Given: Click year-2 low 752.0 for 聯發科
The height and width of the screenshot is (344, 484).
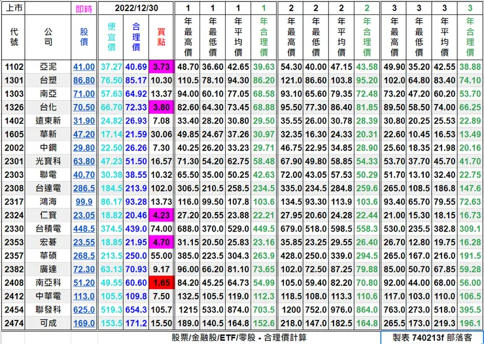Looking at the screenshot, I should pyautogui.click(x=316, y=309).
